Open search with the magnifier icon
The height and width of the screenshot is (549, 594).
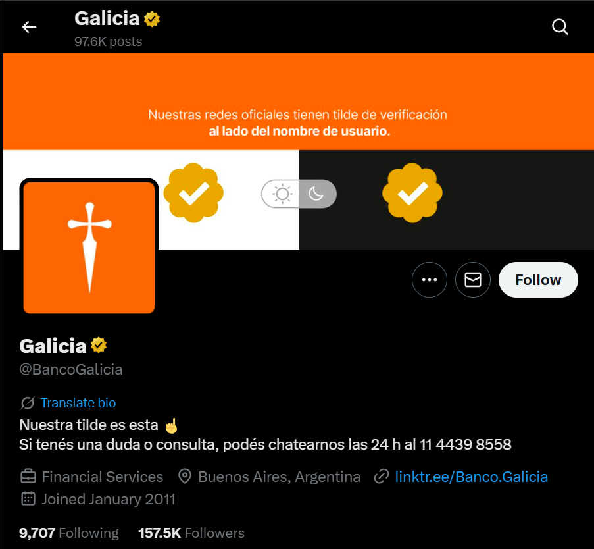tap(560, 27)
